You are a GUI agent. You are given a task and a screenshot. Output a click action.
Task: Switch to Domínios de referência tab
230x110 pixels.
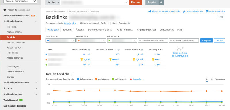(100, 30)
